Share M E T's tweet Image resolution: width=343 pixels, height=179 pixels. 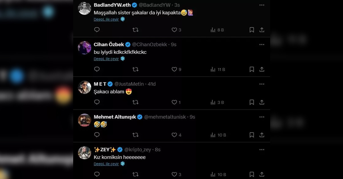tap(262, 102)
